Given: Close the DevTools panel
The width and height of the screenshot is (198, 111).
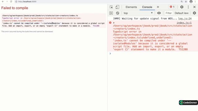Looking at the screenshot, I should click(x=195, y=7).
